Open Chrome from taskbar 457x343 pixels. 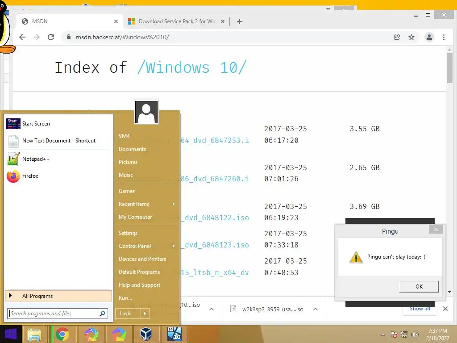tap(62, 334)
